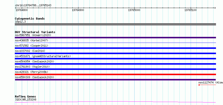Click the esv2761903 (Vogler2010) variant bar
Image resolution: width=223 pixels, height=105 pixels.
pyautogui.click(x=115, y=69)
